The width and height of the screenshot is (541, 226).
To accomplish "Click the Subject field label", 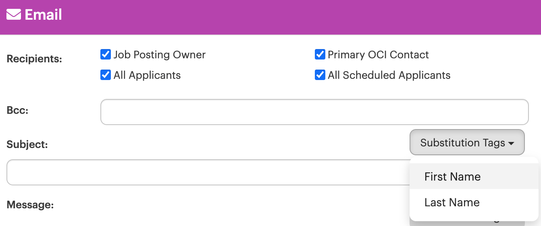I will 27,144.
